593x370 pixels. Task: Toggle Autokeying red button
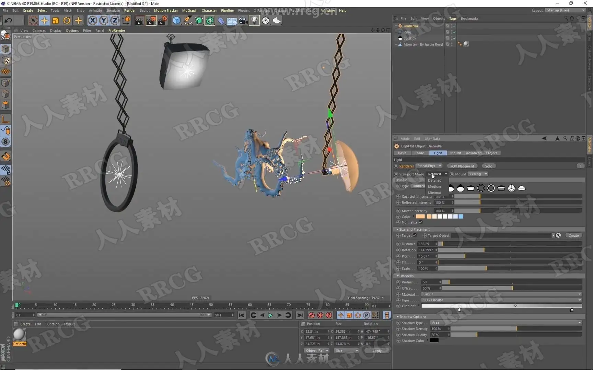(320, 315)
